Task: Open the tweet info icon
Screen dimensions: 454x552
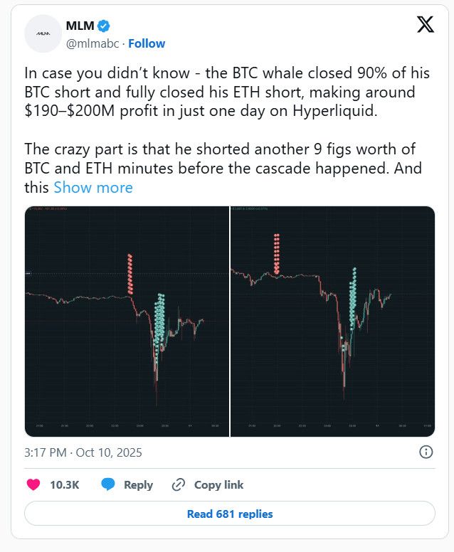Action: [x=426, y=452]
